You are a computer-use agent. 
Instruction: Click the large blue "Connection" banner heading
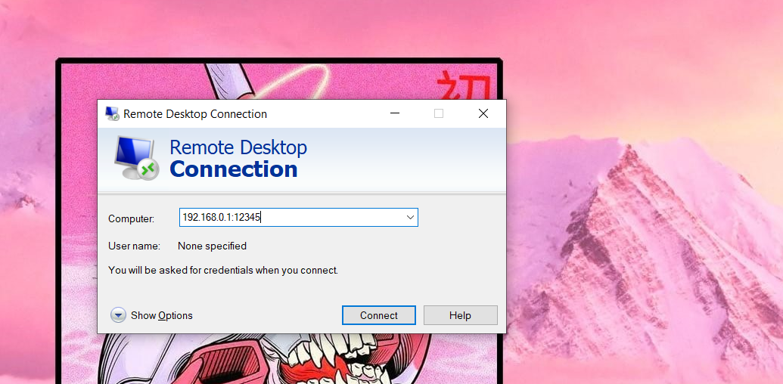pyautogui.click(x=233, y=169)
